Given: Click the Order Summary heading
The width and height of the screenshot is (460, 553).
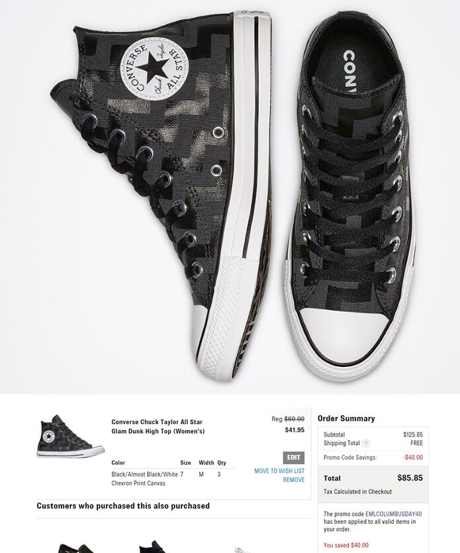Looking at the screenshot, I should coord(346,419).
